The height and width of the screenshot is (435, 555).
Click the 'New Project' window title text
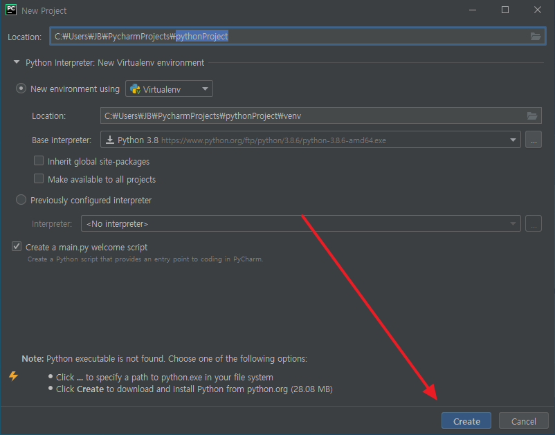pyautogui.click(x=44, y=10)
